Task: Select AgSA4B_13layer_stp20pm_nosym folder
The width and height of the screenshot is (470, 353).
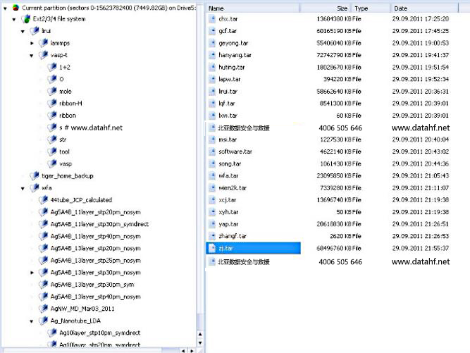Action: [x=96, y=249]
